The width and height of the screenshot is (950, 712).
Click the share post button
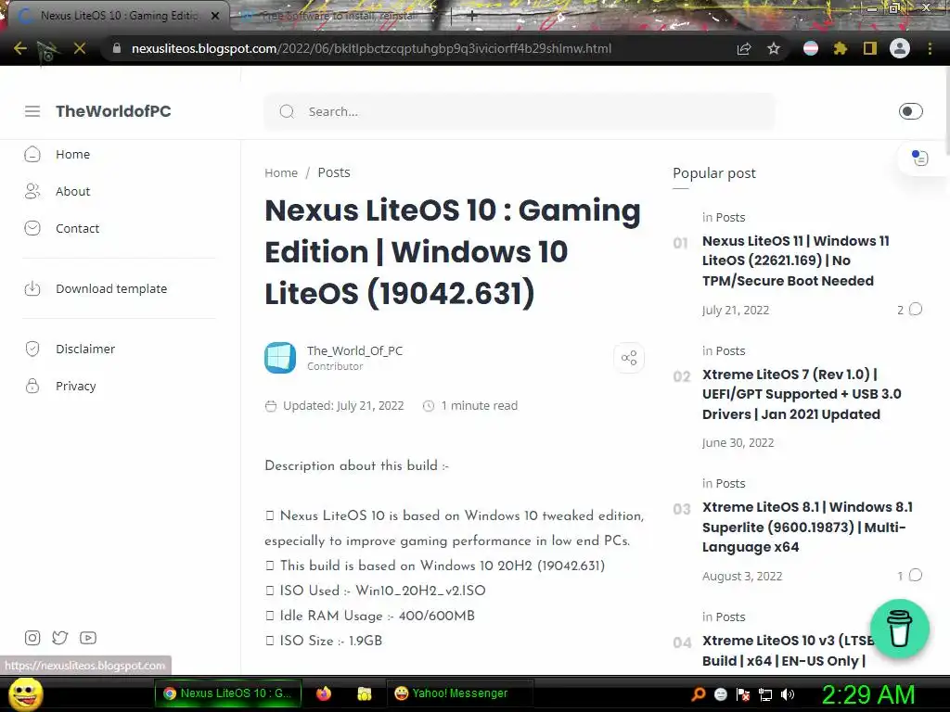tap(629, 358)
